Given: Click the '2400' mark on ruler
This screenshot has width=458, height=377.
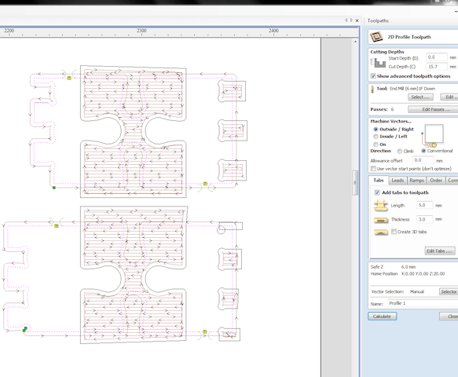Looking at the screenshot, I should tap(273, 31).
